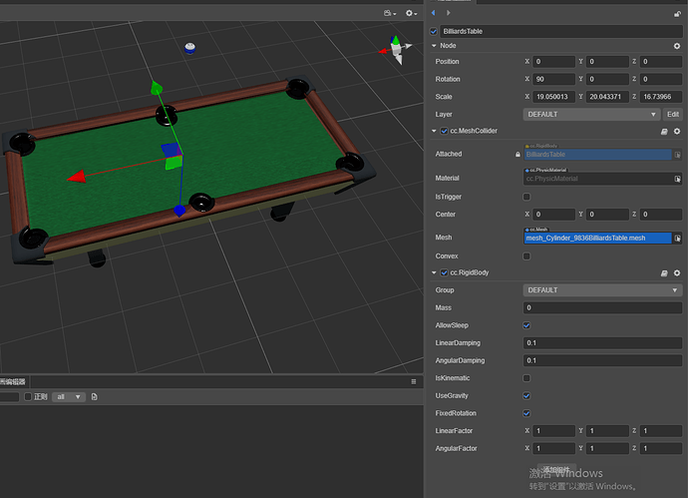This screenshot has height=498, width=688.
Task: Open scene view gear settings
Action: 409,13
